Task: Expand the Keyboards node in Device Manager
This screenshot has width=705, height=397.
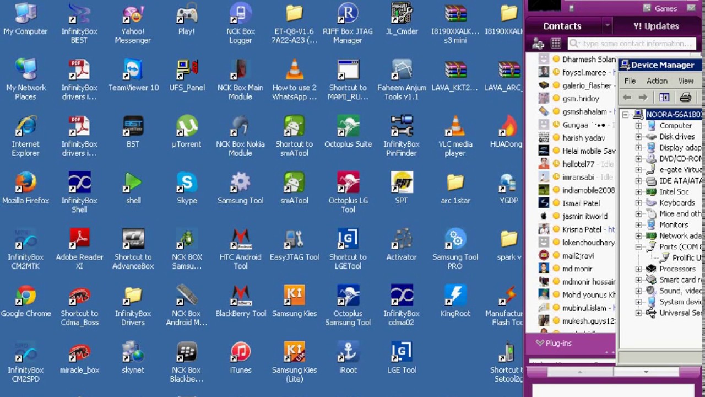Action: [x=638, y=203]
